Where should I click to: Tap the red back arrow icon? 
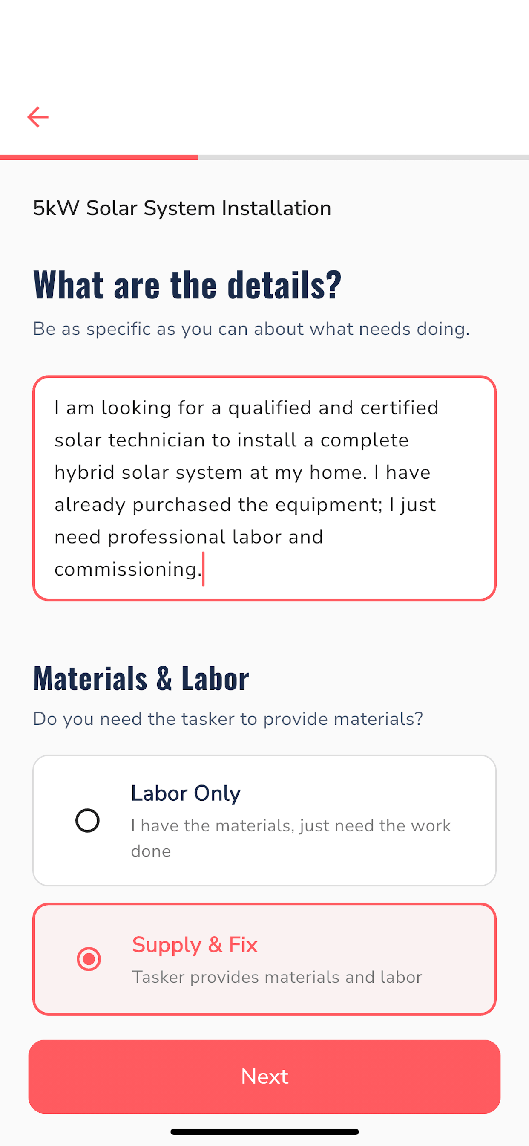point(38,117)
